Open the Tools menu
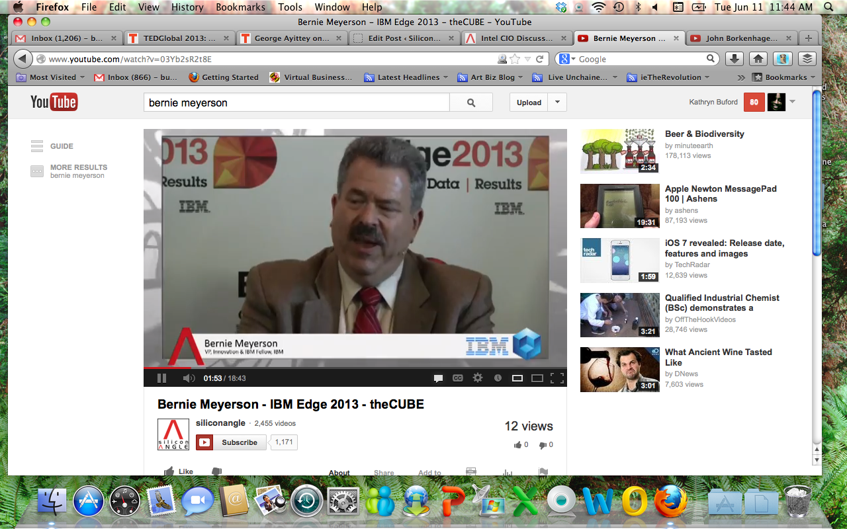Screen dimensions: 847x529 [x=290, y=7]
